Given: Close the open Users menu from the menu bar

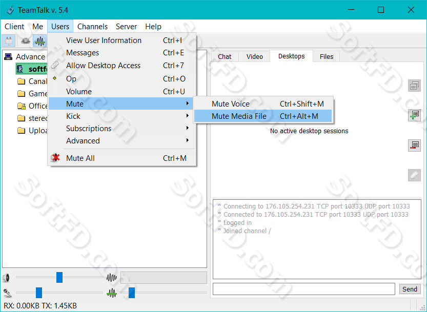Looking at the screenshot, I should point(60,27).
